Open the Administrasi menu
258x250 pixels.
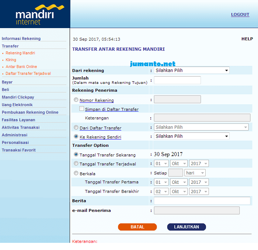(14, 135)
